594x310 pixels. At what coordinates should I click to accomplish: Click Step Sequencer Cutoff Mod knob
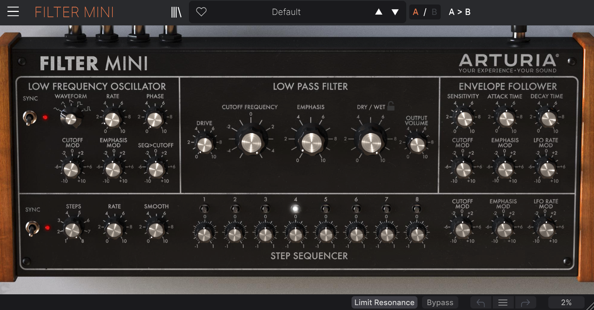coord(462,229)
